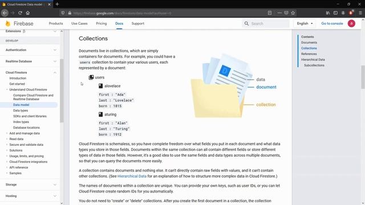
Task: Jump to Subcollections in page contents
Action: point(314,65)
